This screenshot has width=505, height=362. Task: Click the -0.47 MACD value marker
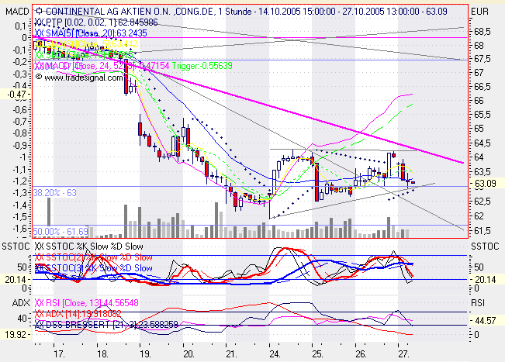pos(16,95)
